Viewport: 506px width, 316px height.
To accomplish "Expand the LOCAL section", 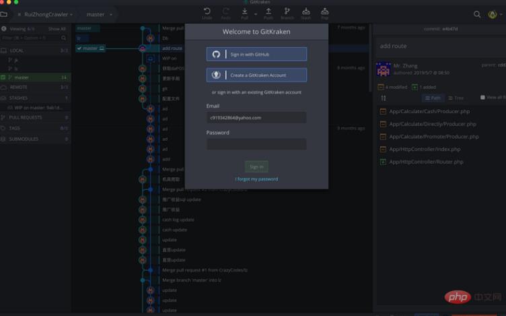I will [x=35, y=51].
